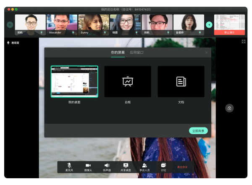Image resolution: width=252 pixels, height=185 pixels.
Task: Toggle the microphone (麦克风) mute
Action: point(69,166)
